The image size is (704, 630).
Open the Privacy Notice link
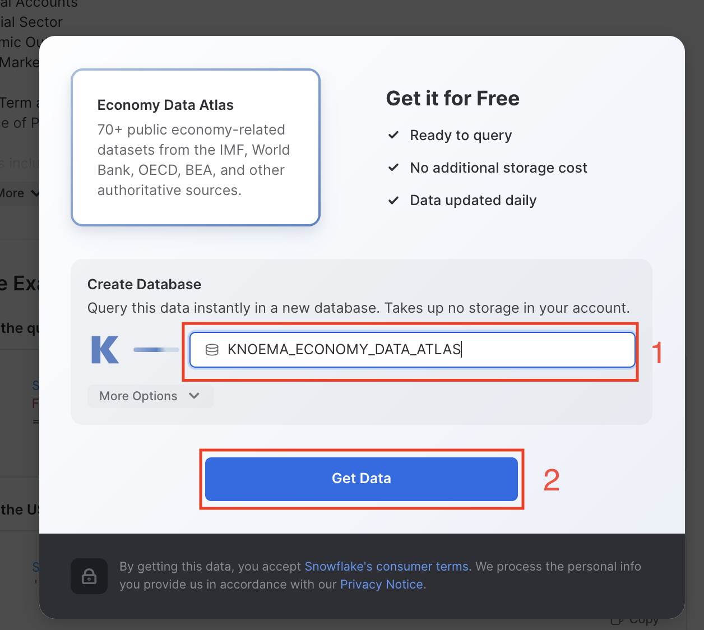[x=381, y=584]
